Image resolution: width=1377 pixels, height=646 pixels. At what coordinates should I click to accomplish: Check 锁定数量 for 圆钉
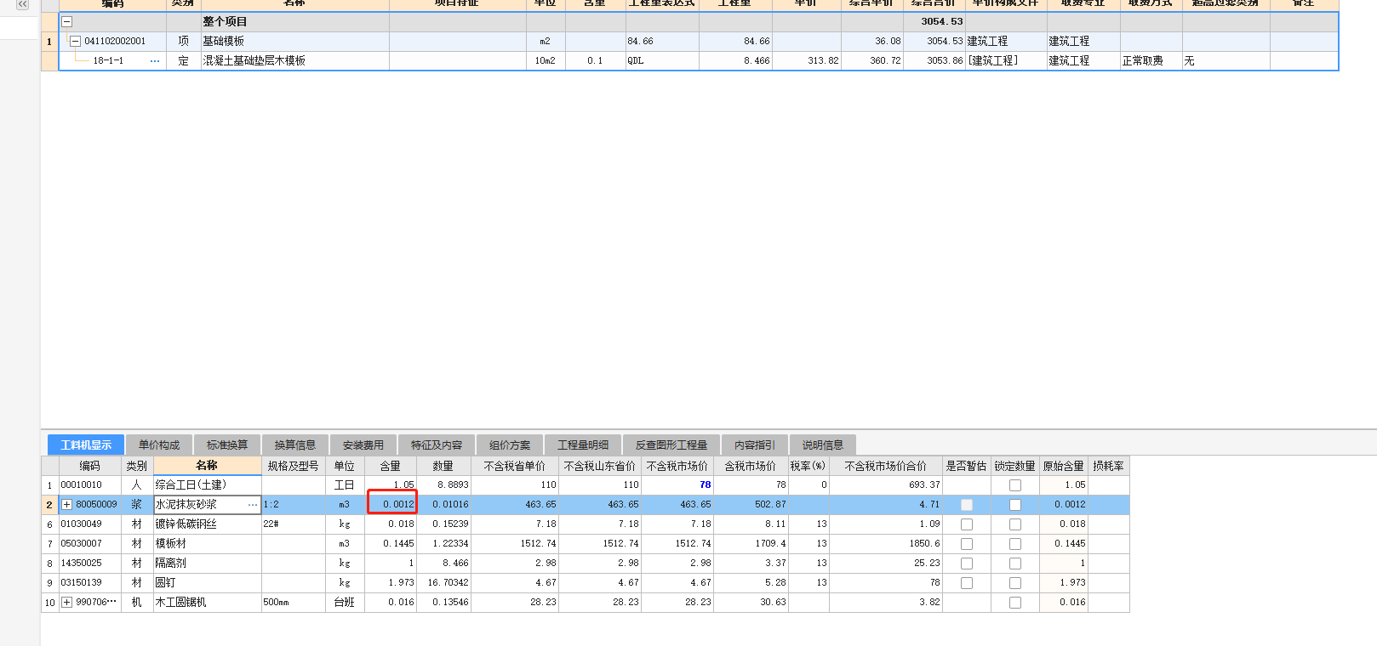(x=1015, y=583)
